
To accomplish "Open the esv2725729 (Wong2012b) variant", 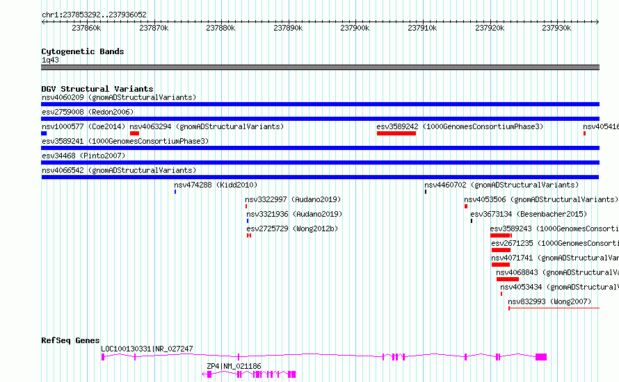I will point(292,229).
